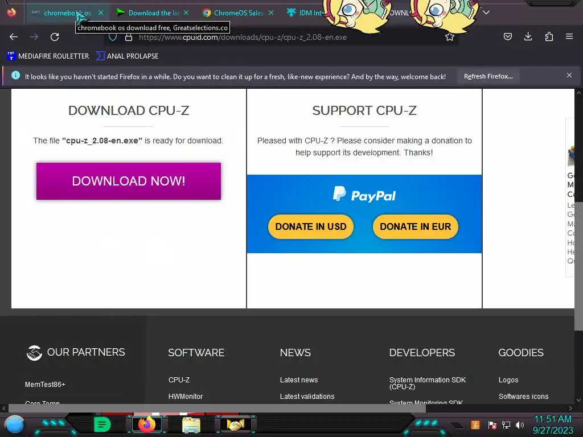Viewport: 583px width, 437px height.
Task: Open the extensions puzzle icon
Action: pos(549,36)
